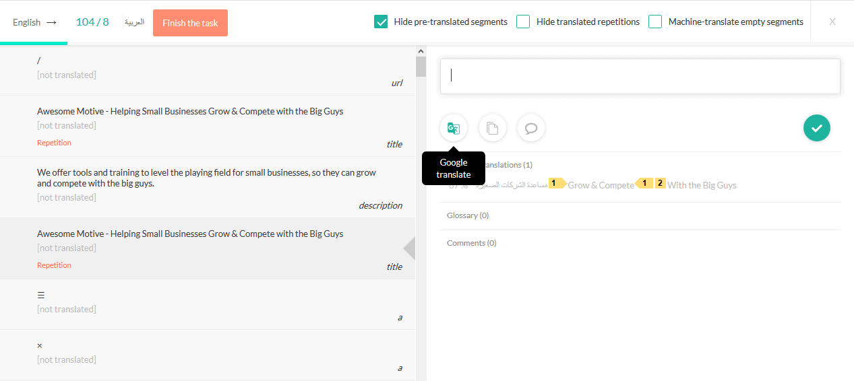Open the comment bubble icon
The width and height of the screenshot is (854, 381).
(531, 128)
